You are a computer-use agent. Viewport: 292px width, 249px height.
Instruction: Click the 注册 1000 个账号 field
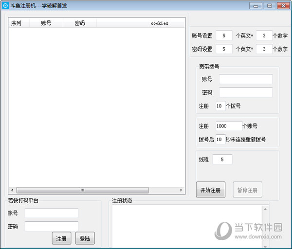coord(229,126)
